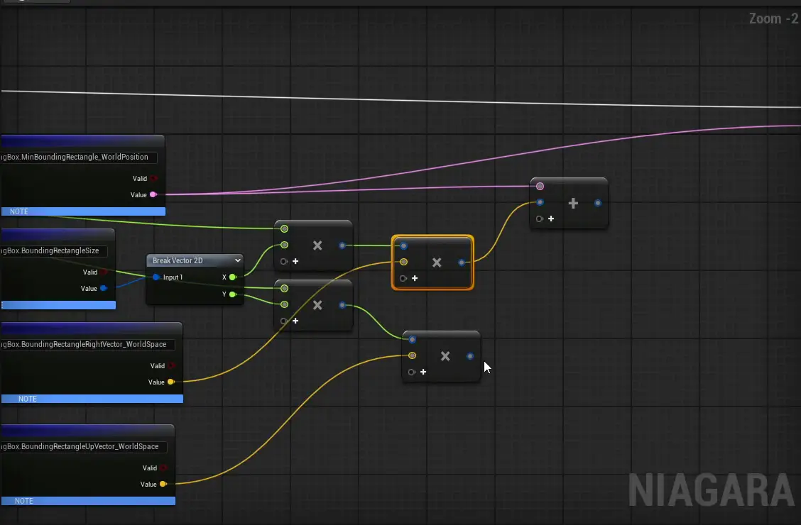Click output pin of multiply node beside the cursor

(470, 356)
